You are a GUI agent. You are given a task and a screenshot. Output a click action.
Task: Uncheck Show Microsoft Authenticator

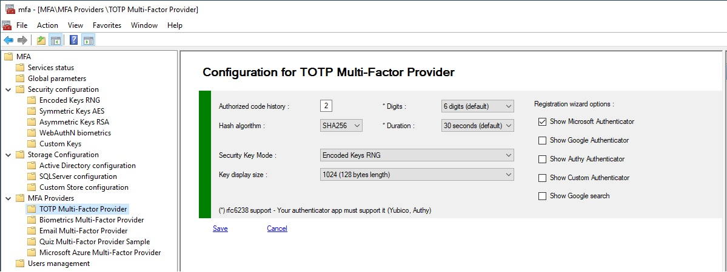click(542, 121)
